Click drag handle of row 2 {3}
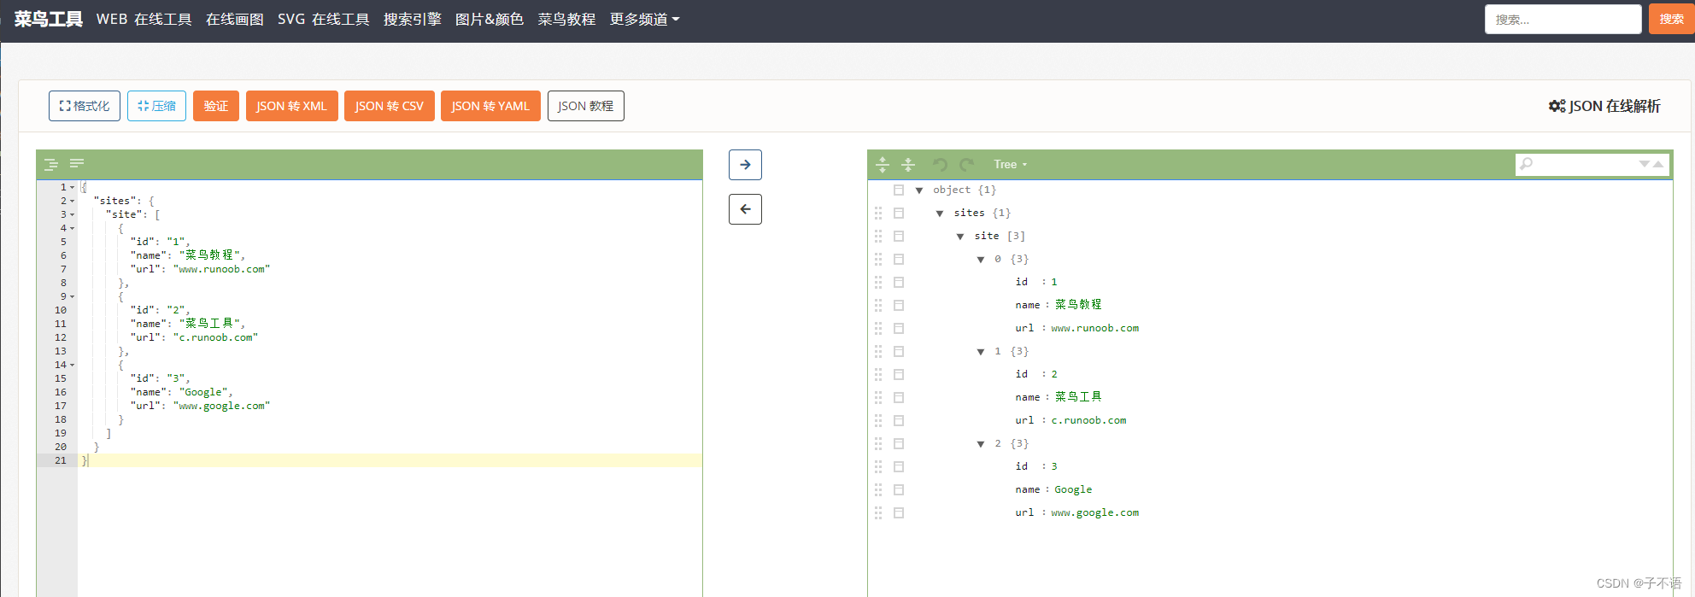Viewport: 1695px width, 597px height. 878,443
